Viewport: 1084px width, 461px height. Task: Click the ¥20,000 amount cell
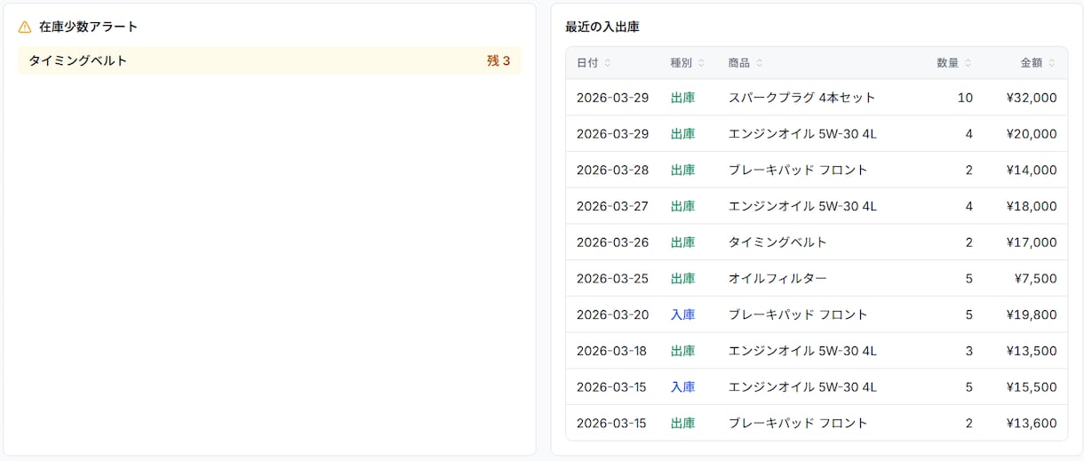click(1032, 134)
